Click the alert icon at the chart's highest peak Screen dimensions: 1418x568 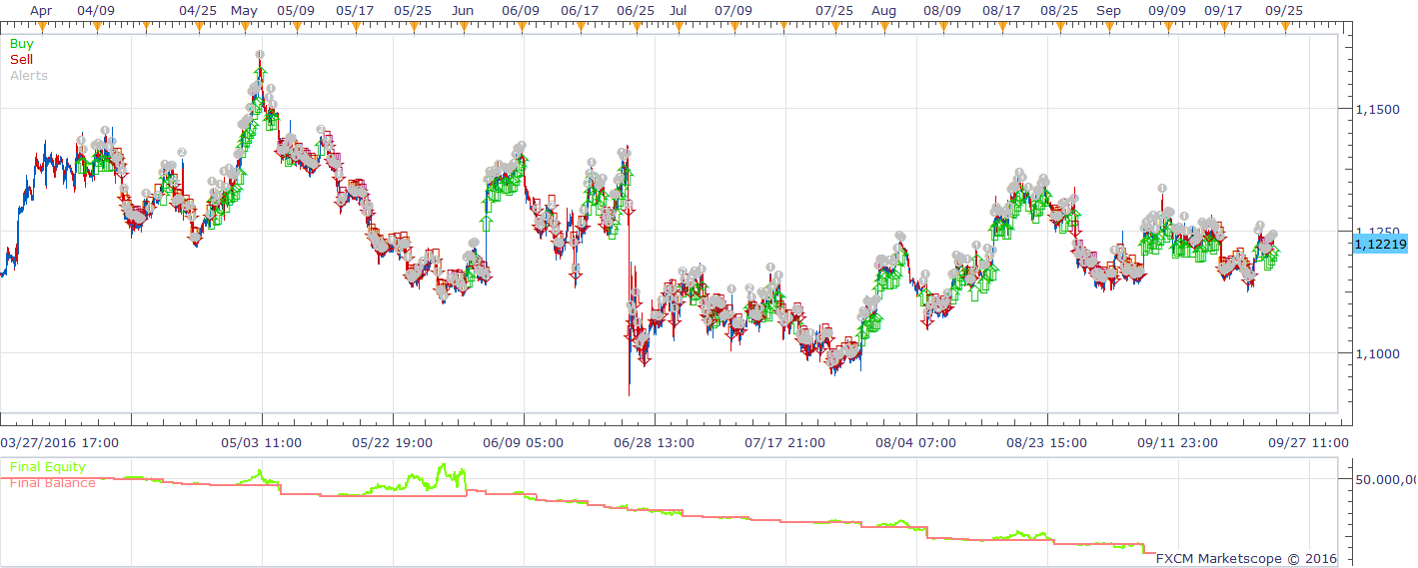pyautogui.click(x=260, y=55)
